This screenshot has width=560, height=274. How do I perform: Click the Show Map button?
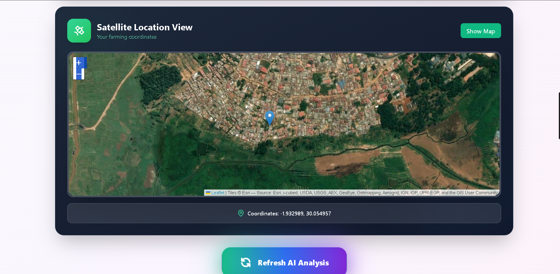[481, 31]
